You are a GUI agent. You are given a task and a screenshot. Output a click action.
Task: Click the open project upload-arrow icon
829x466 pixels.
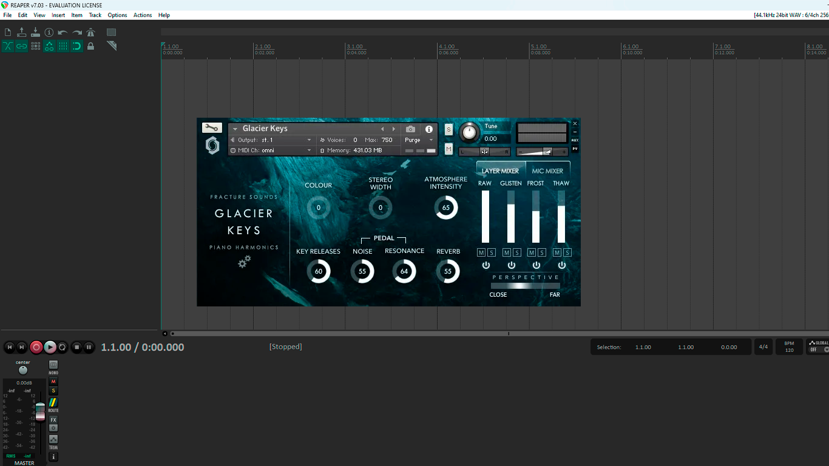tap(22, 32)
